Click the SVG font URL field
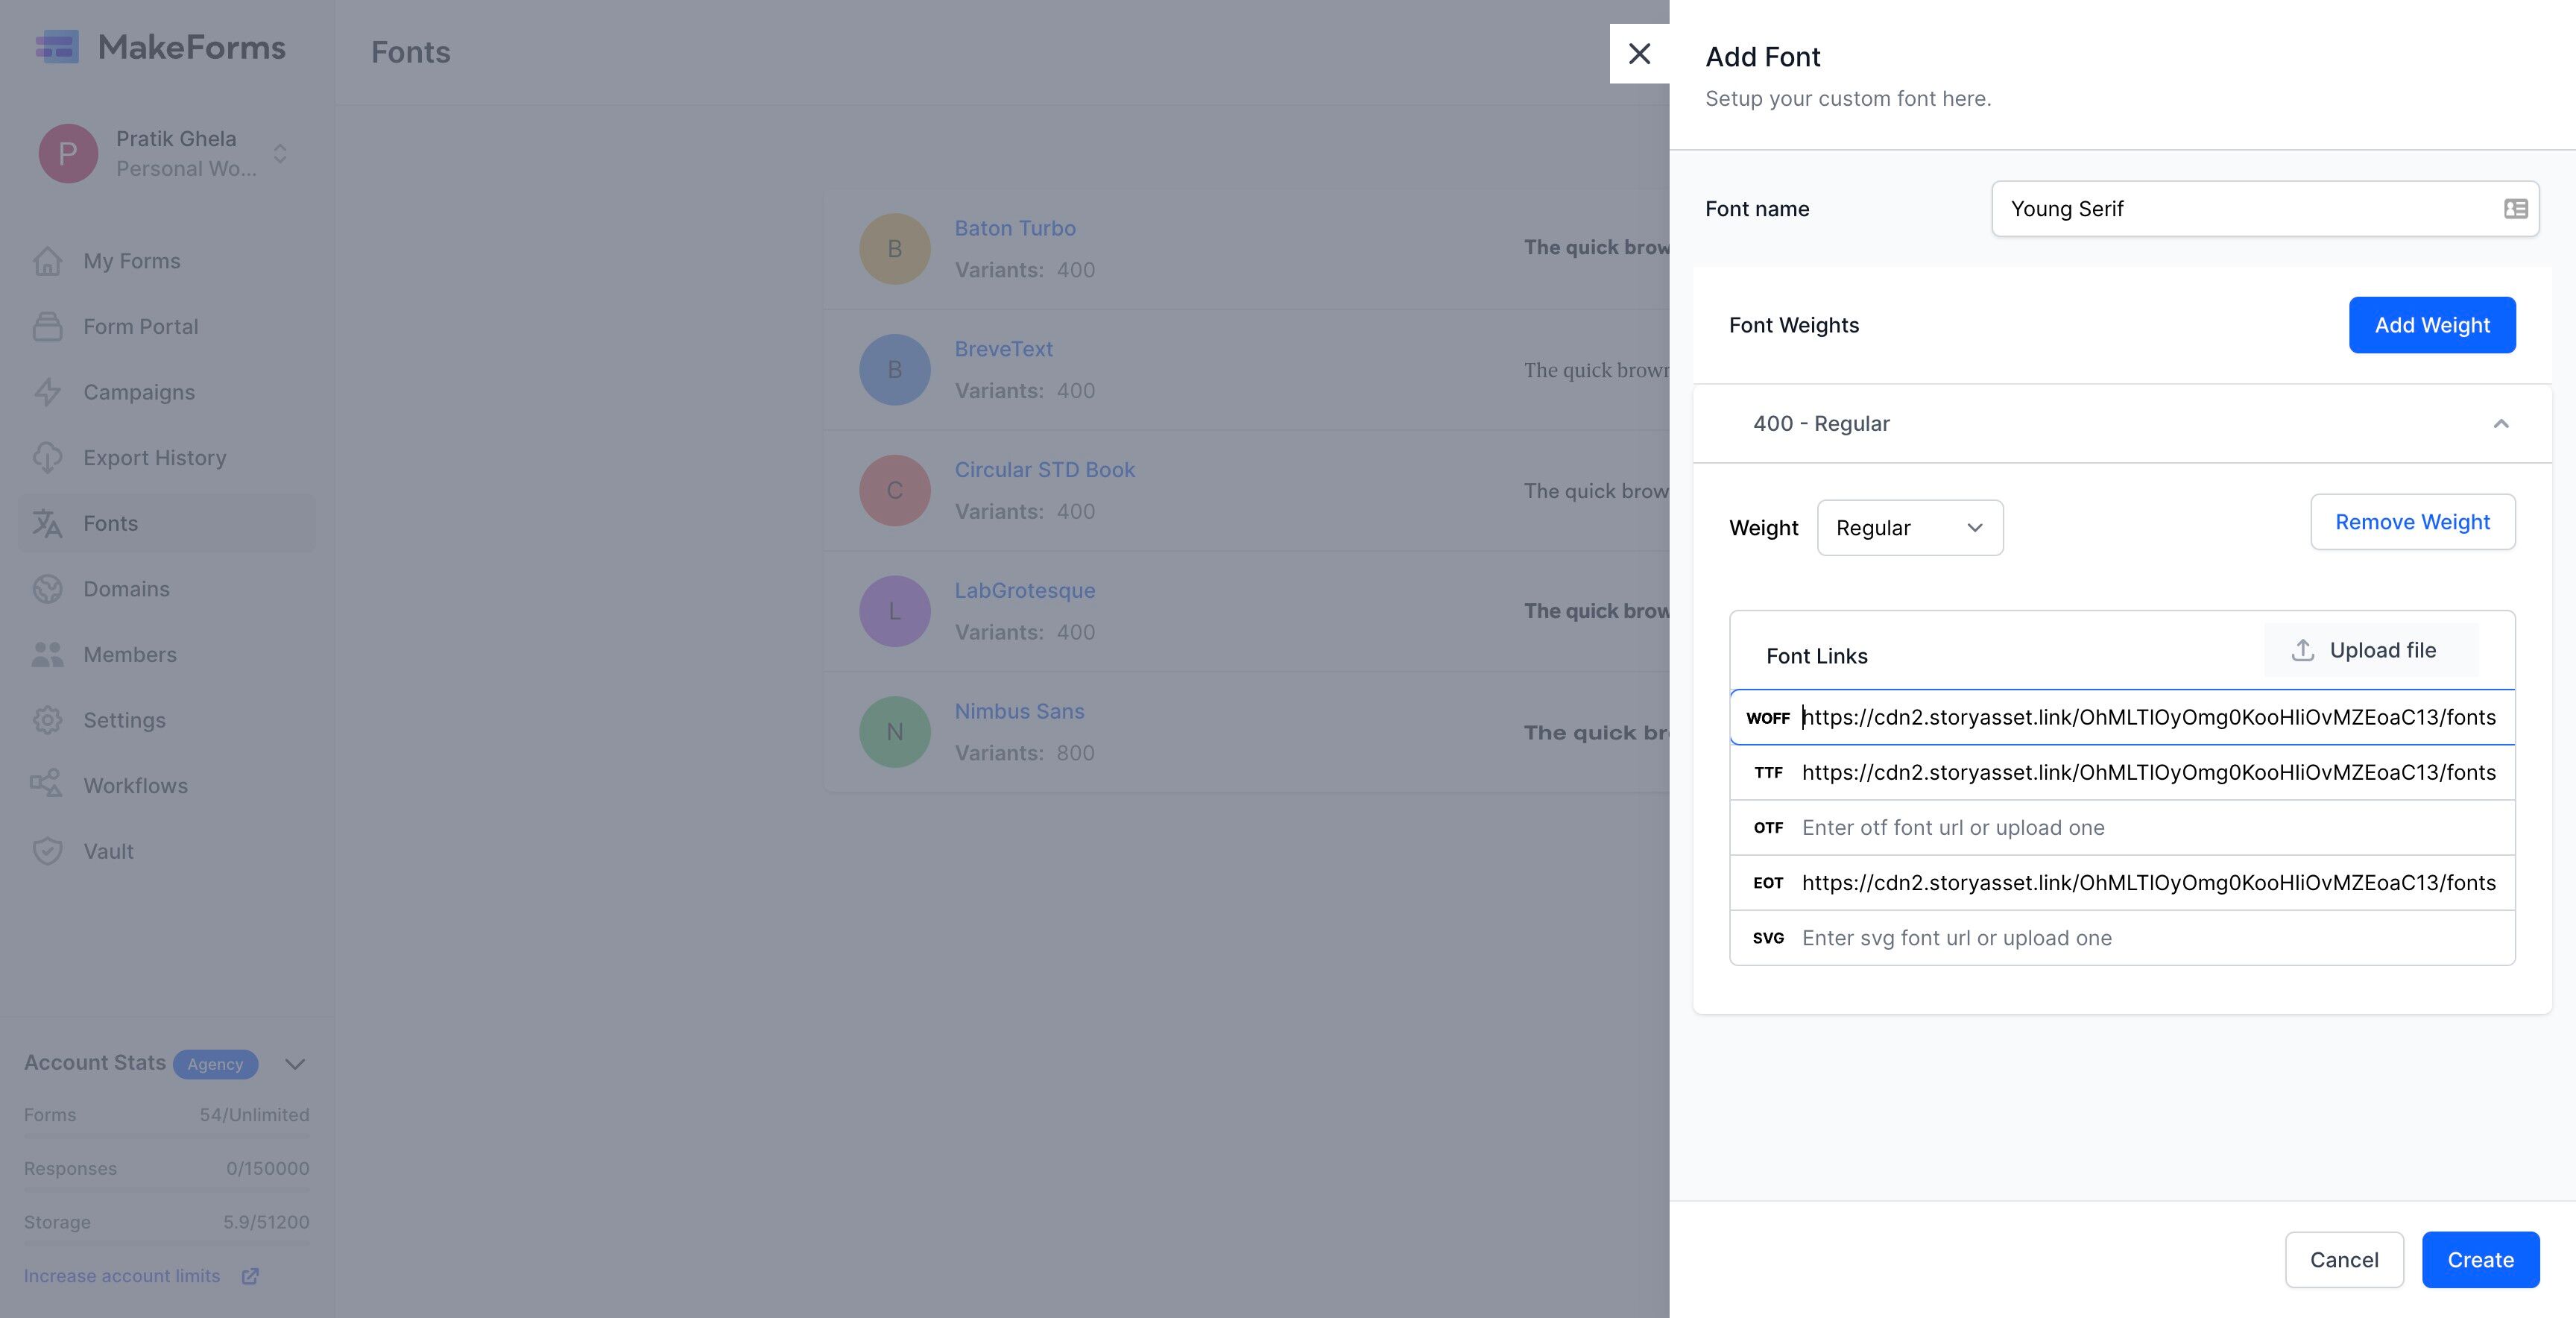This screenshot has height=1318, width=2576. [x=2122, y=938]
